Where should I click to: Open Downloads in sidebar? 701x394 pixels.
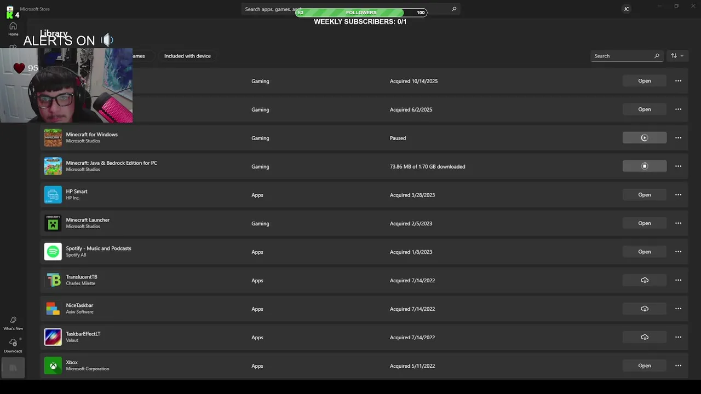point(13,346)
